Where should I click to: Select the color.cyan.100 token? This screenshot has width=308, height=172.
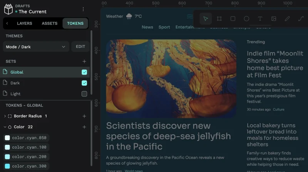point(26,147)
